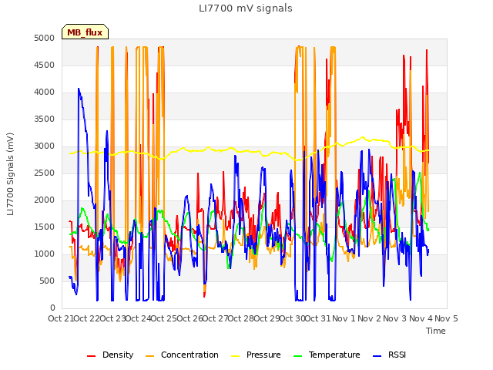
Task: Click the Oct 21 x-axis date label
Action: click(61, 318)
